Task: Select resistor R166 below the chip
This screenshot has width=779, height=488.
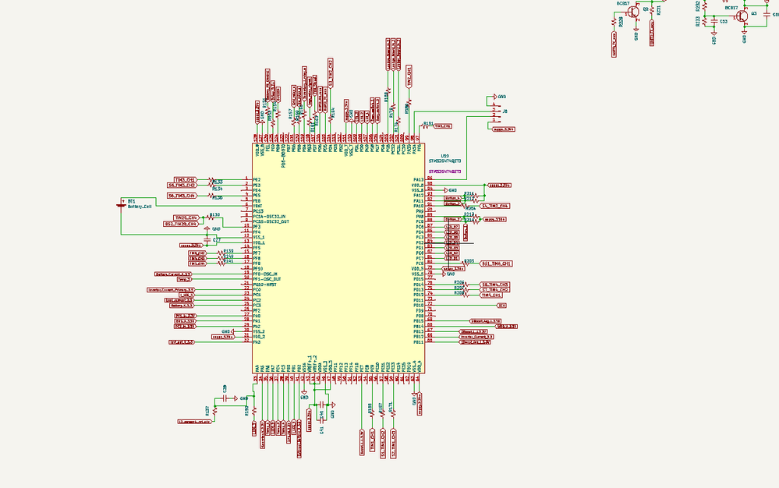Action: (x=372, y=412)
